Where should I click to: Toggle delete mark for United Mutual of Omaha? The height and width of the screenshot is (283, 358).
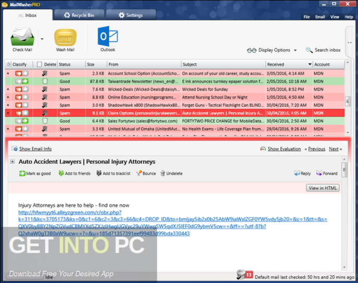click(45, 129)
